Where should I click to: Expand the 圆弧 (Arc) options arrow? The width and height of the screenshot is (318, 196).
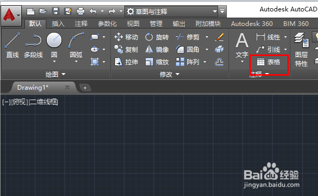(x=76, y=61)
